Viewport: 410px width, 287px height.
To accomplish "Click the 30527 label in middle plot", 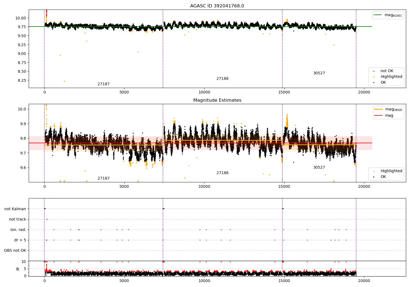I will [x=319, y=167].
